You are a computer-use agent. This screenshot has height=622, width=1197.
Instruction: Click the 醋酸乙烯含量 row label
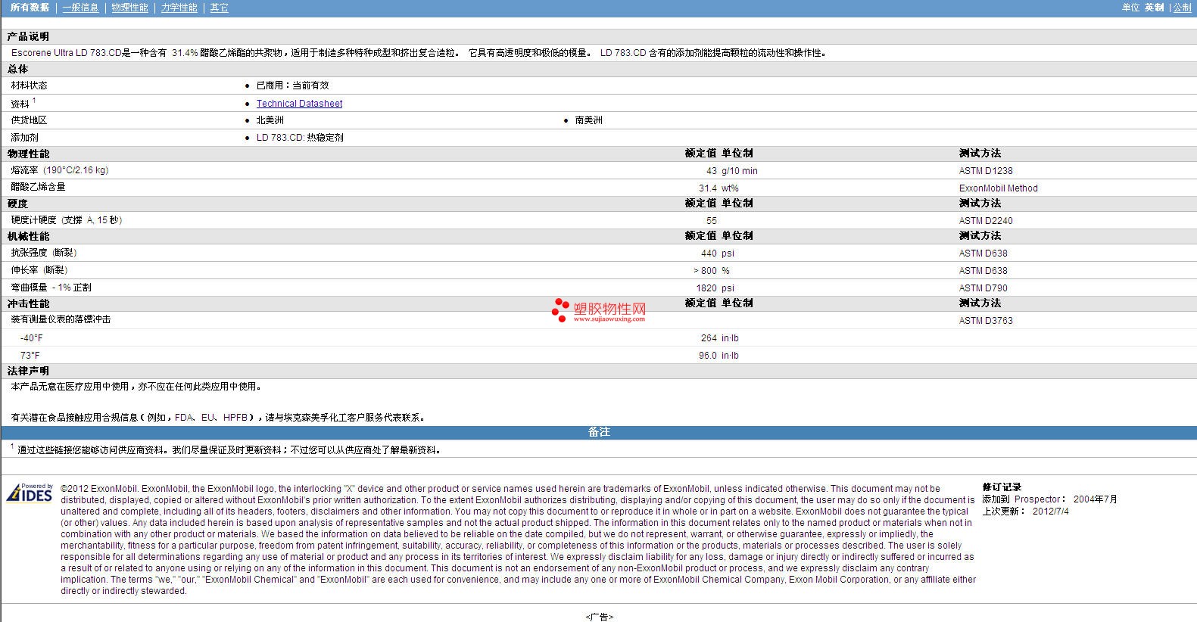38,187
